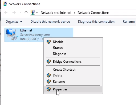The width and height of the screenshot is (136, 105).
Task: Go up one folder level arrow
Action: pos(26,13)
